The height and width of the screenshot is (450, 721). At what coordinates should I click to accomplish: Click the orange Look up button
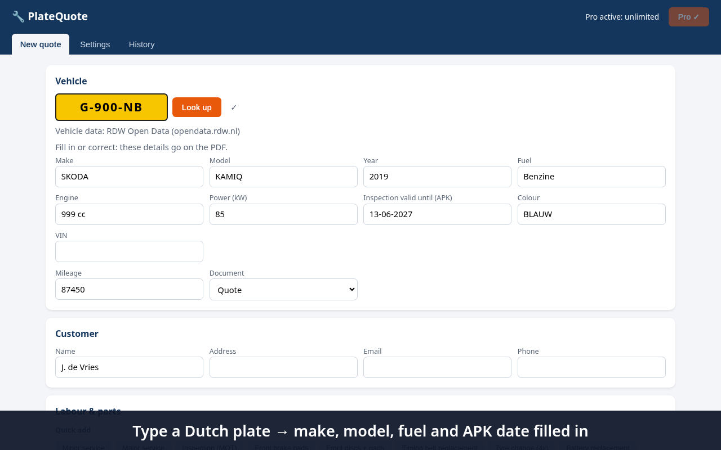[x=197, y=107]
